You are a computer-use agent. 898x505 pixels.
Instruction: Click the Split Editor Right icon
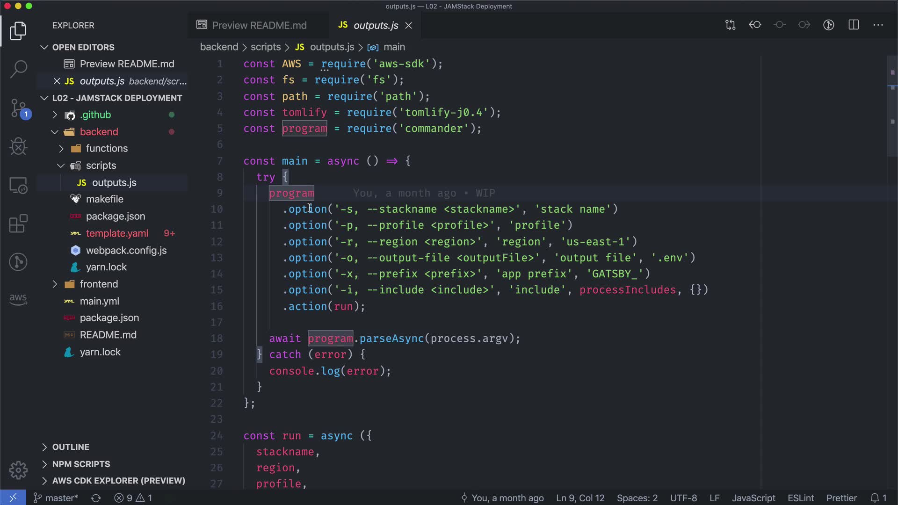point(854,25)
